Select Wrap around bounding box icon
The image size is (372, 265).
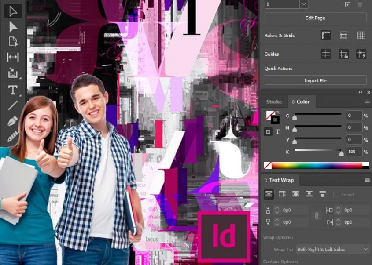click(x=282, y=194)
